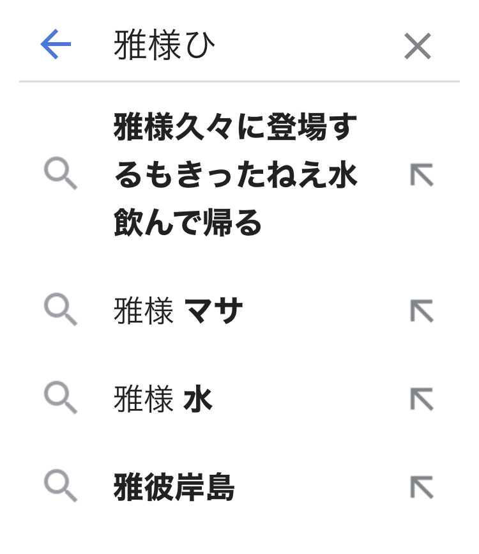Insert the long 雅様久々に登場 suggestion via arrow
This screenshot has height=554, width=479.
pos(422,174)
